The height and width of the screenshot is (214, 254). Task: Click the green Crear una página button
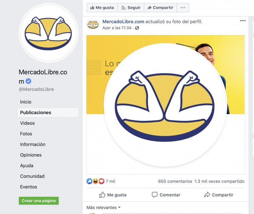pyautogui.click(x=39, y=201)
